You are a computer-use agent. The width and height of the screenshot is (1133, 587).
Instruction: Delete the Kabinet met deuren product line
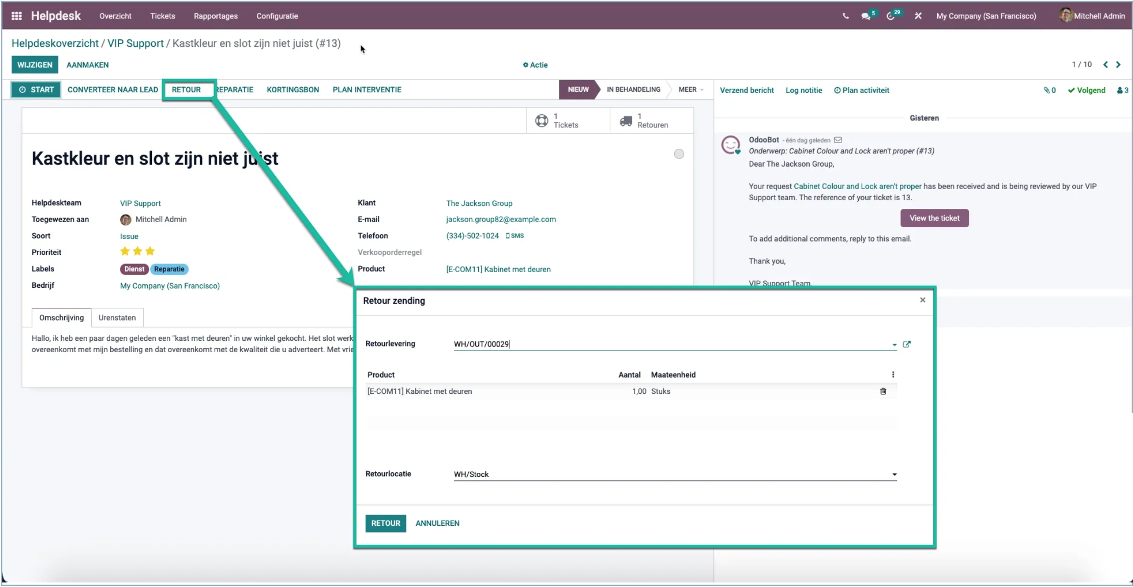pyautogui.click(x=884, y=391)
